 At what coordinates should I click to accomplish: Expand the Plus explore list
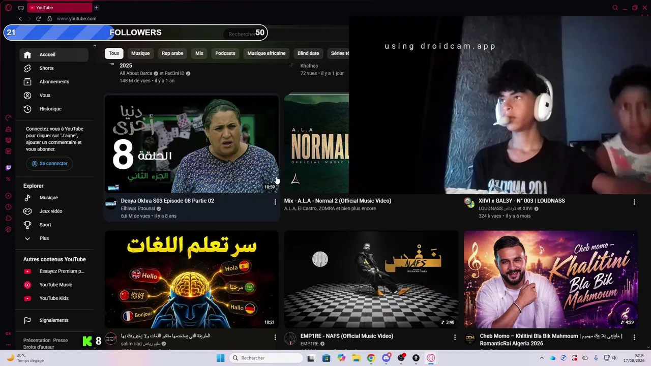[54, 238]
